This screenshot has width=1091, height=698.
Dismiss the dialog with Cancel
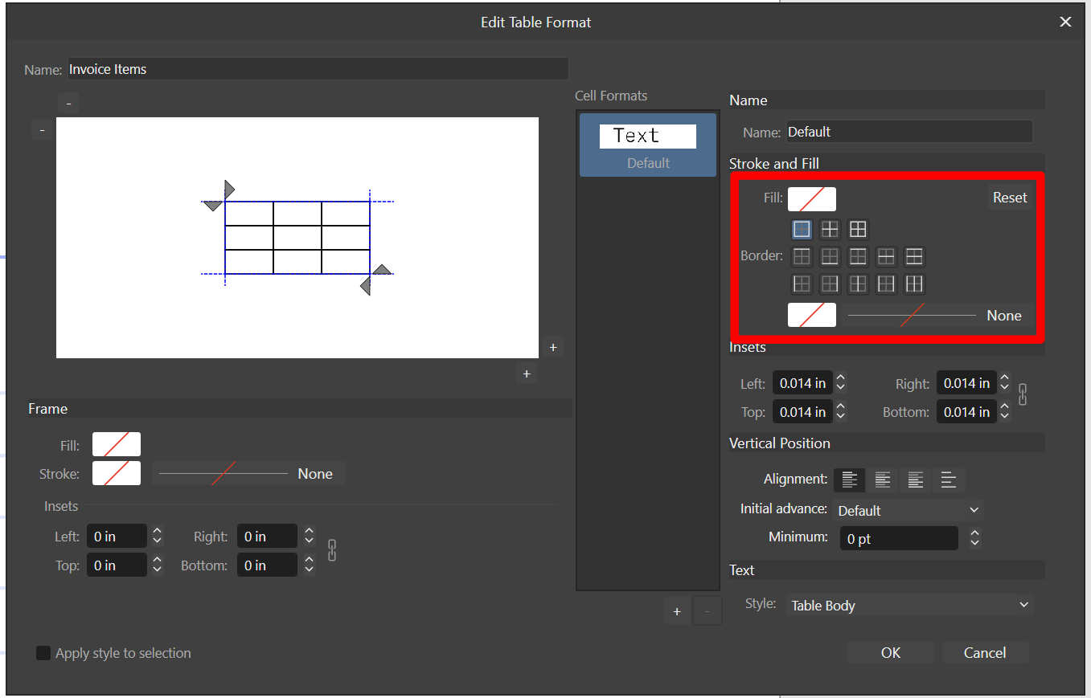pos(985,652)
